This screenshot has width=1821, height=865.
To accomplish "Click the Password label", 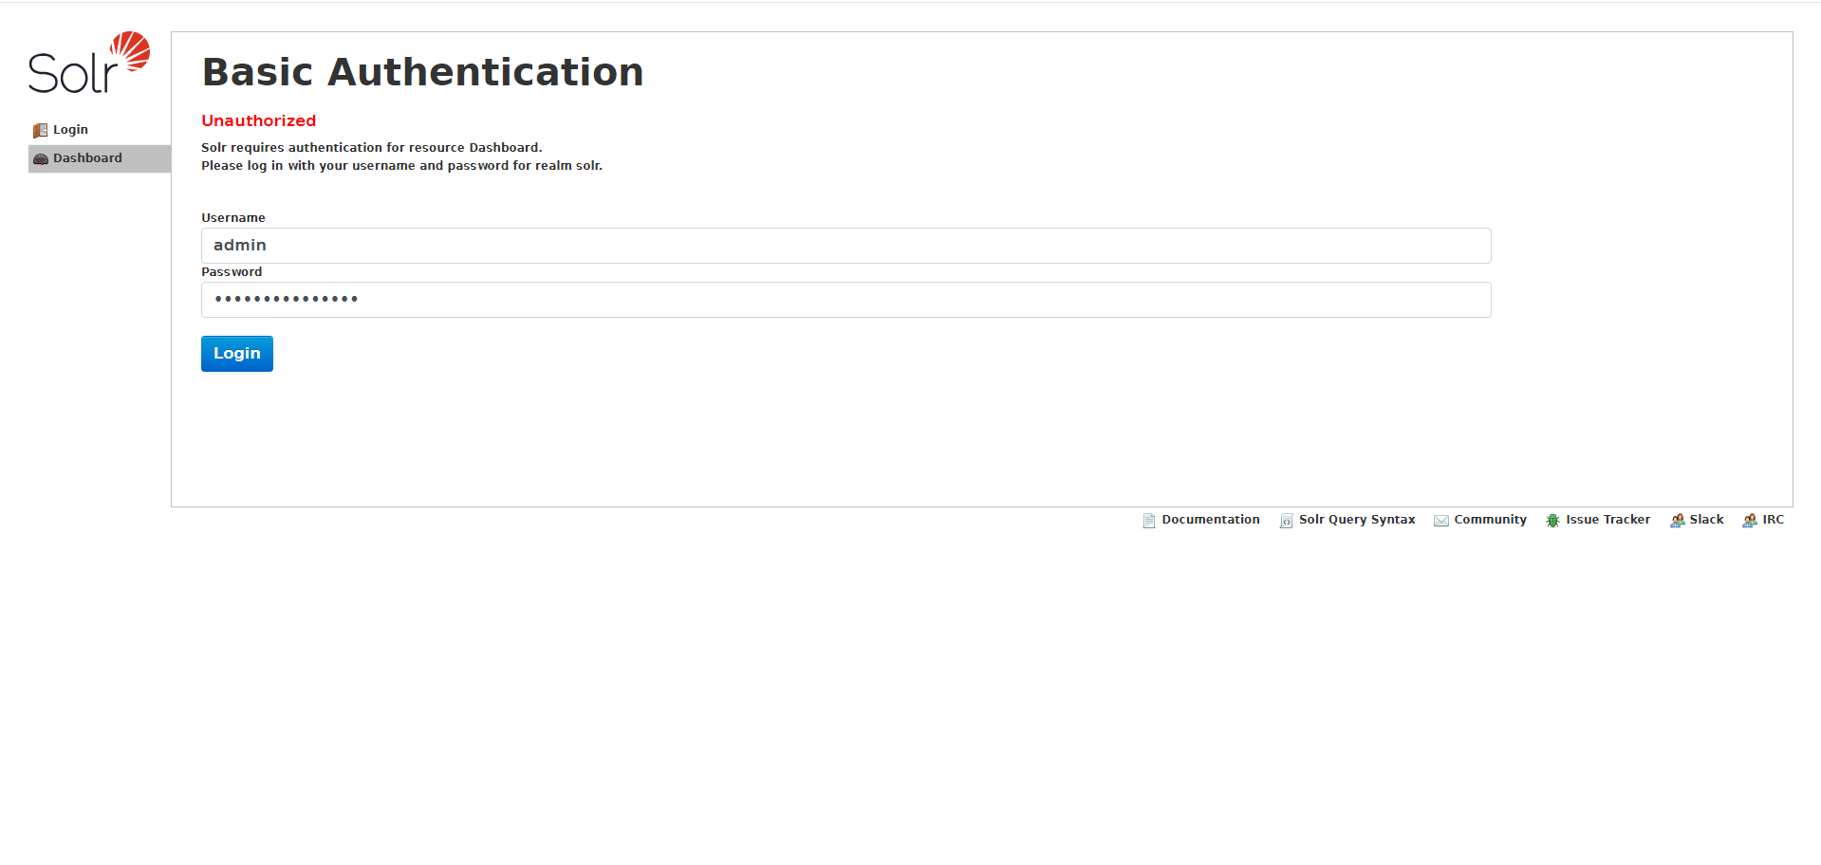I will (231, 272).
